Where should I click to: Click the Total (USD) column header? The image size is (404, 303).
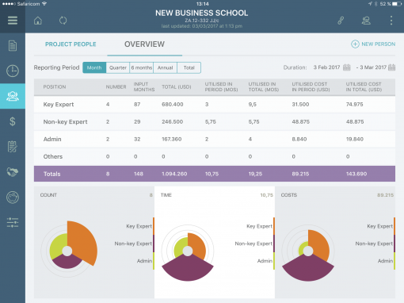click(177, 86)
